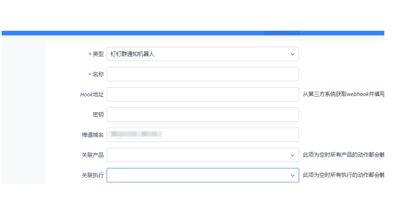Expand the focused 关联执行 dropdown box
This screenshot has width=394, height=211.
203,175
